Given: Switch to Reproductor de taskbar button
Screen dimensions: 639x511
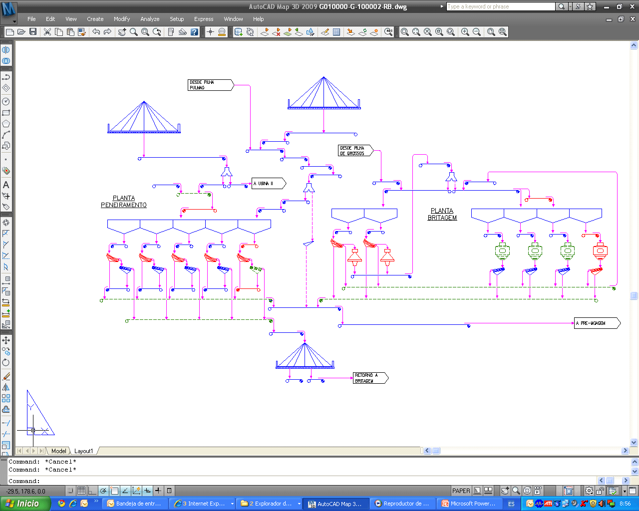Looking at the screenshot, I should click(402, 504).
